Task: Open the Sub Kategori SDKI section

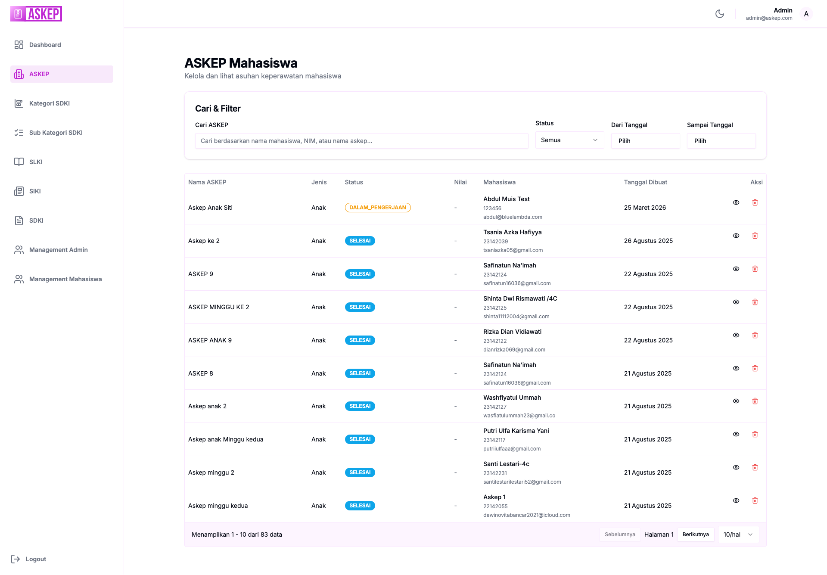Action: click(56, 133)
